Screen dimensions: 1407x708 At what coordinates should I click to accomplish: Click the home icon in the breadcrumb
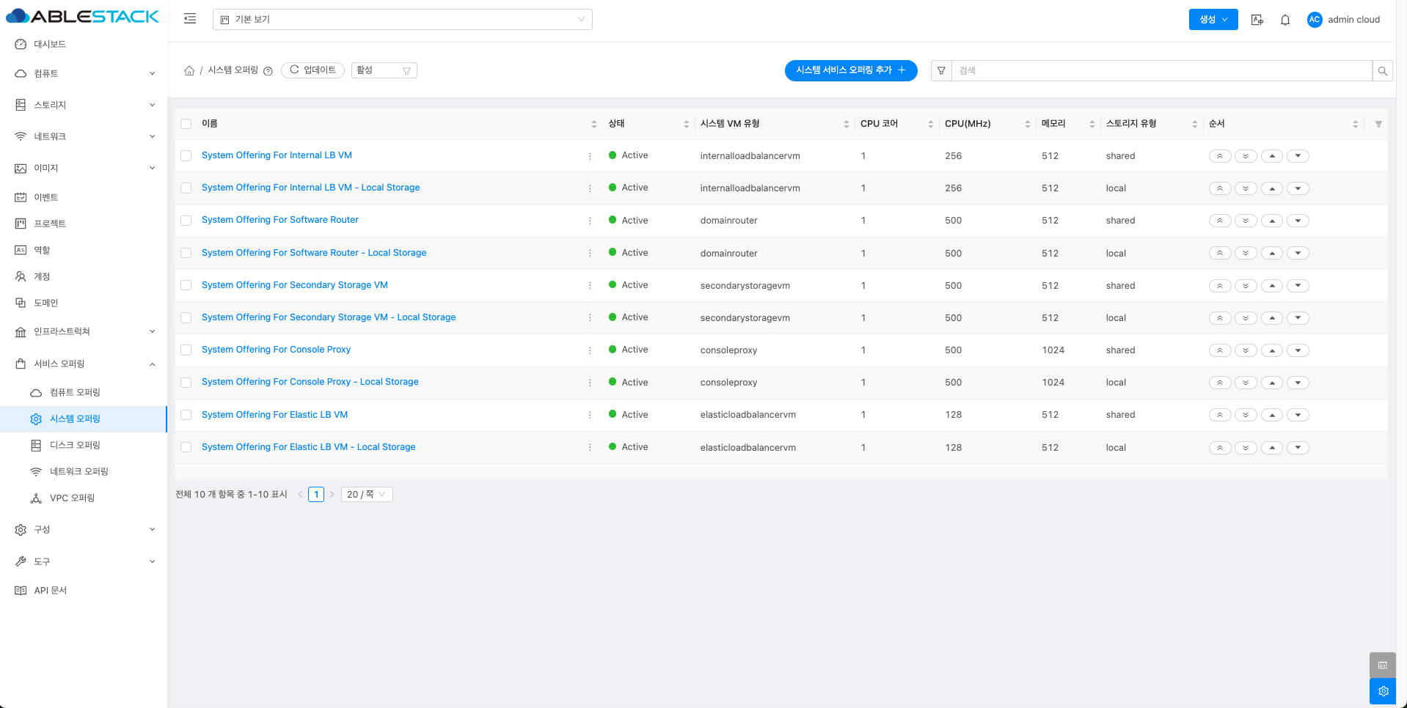[189, 70]
